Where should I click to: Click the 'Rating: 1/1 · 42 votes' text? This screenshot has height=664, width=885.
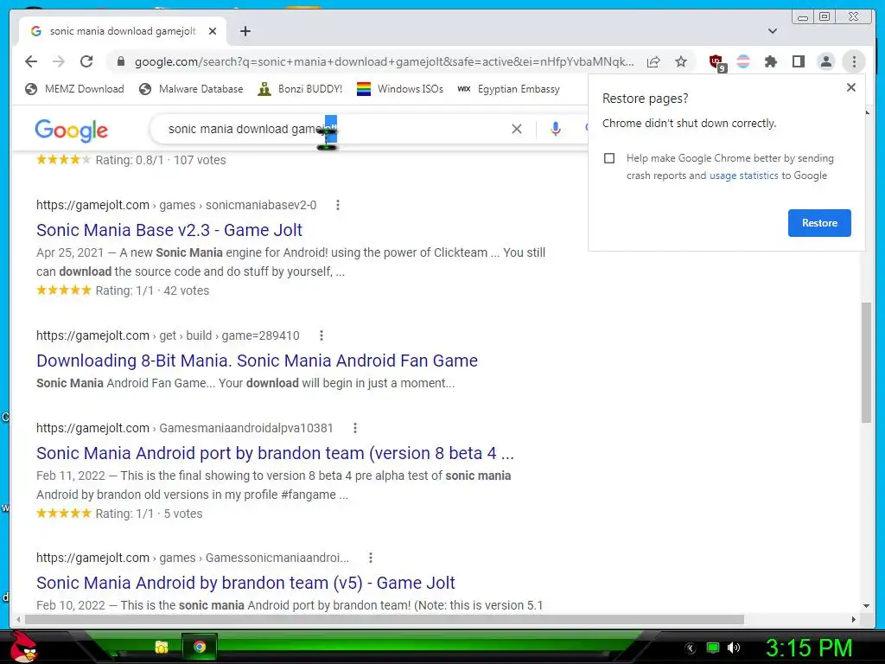tap(152, 290)
